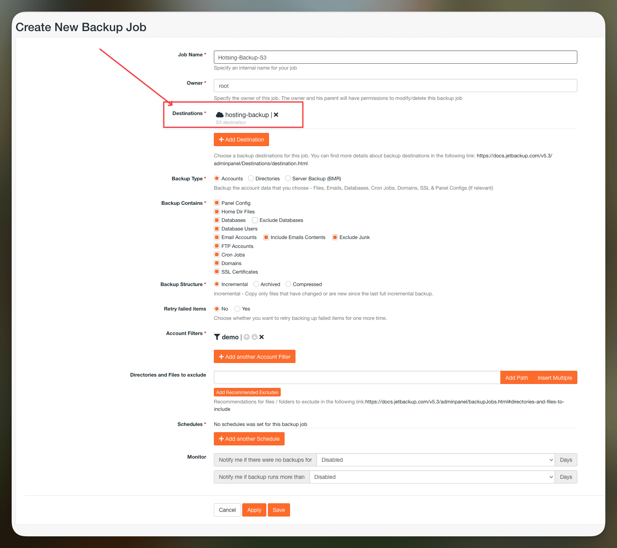Viewport: 617px width, 548px height.
Task: Click the Add Destination button
Action: (x=241, y=140)
